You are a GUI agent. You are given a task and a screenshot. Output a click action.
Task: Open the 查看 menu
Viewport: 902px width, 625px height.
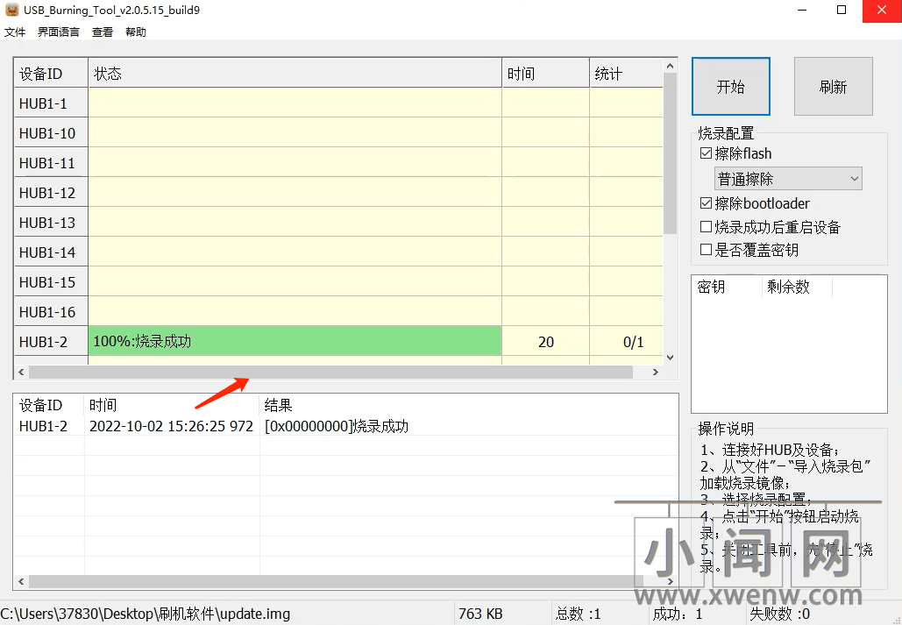point(103,32)
